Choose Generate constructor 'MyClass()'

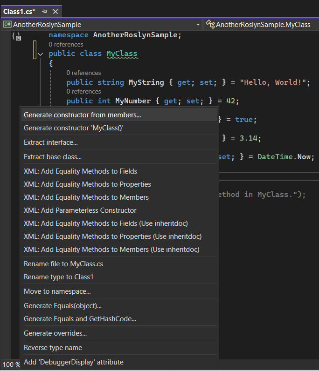(x=119, y=128)
